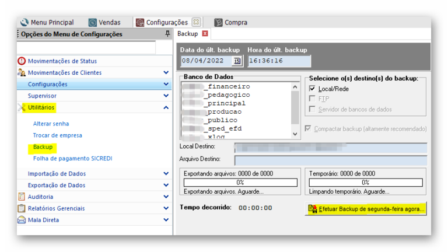Image resolution: width=448 pixels, height=252 pixels.
Task: Select the Utilitários menu label
Action: click(41, 107)
